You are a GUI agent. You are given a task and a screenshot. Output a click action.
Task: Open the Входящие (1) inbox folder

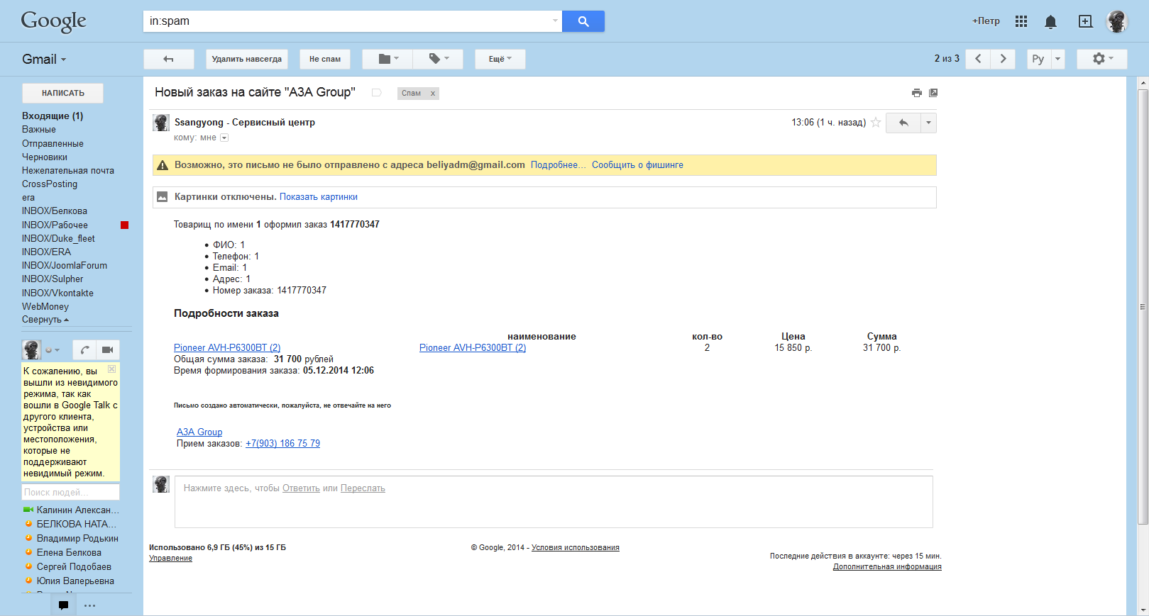[53, 116]
